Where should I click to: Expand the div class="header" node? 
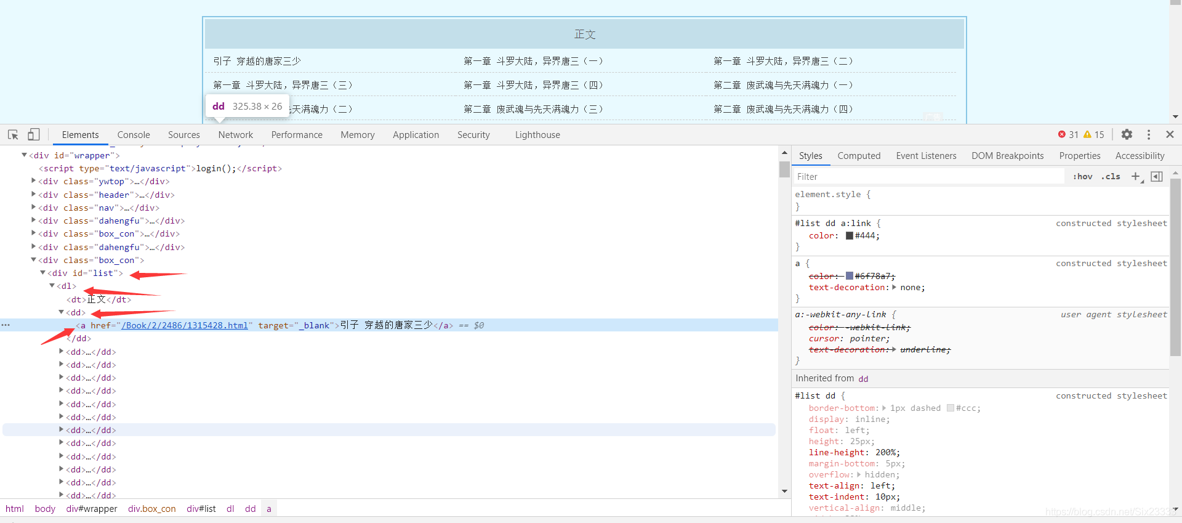coord(33,195)
